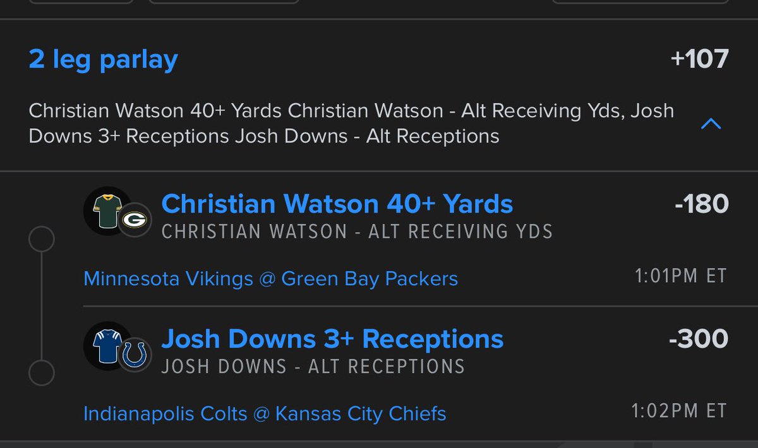
Task: Select the Josh Downs leg circle marker
Action: pyautogui.click(x=42, y=372)
